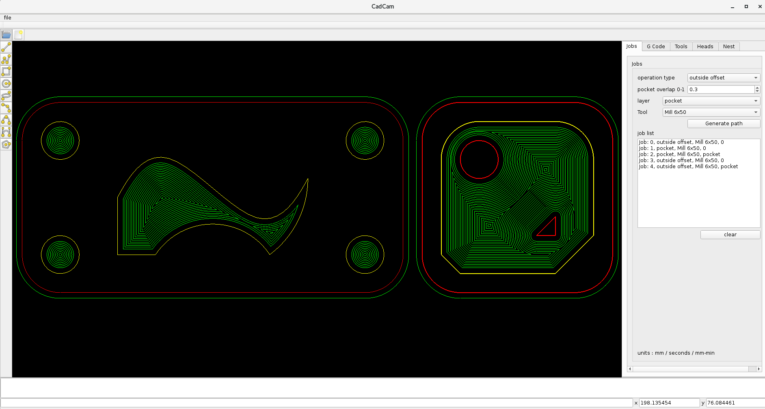The image size is (765, 409).
Task: Select Job 2 pocket in the job list
Action: pos(679,154)
